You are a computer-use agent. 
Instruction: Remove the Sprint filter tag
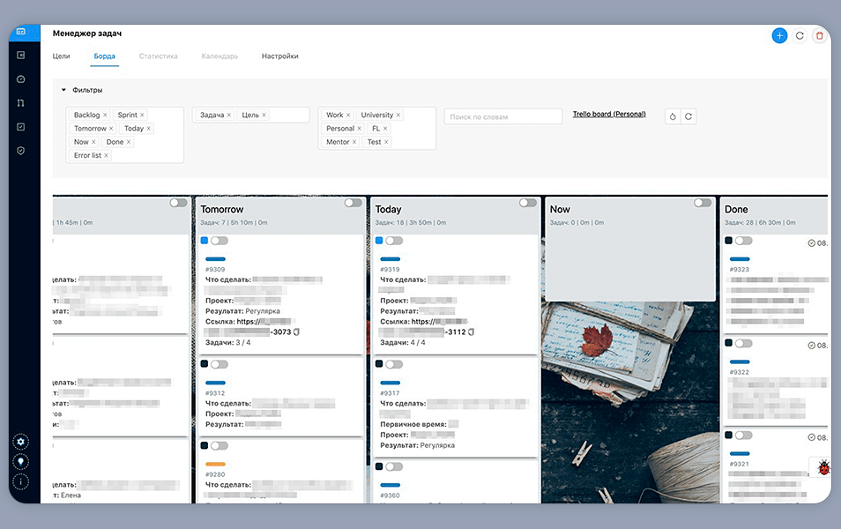tap(142, 115)
